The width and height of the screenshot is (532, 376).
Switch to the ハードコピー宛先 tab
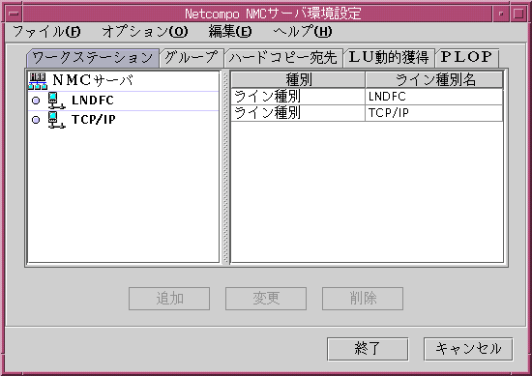(x=283, y=58)
